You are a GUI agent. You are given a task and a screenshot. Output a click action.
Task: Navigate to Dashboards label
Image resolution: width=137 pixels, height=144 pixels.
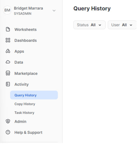pos(26,40)
